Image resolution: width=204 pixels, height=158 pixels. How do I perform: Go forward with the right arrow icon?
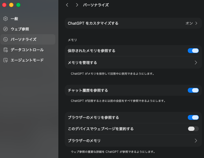pyautogui.click(x=77, y=5)
